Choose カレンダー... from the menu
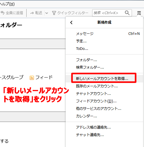 (x=104, y=116)
